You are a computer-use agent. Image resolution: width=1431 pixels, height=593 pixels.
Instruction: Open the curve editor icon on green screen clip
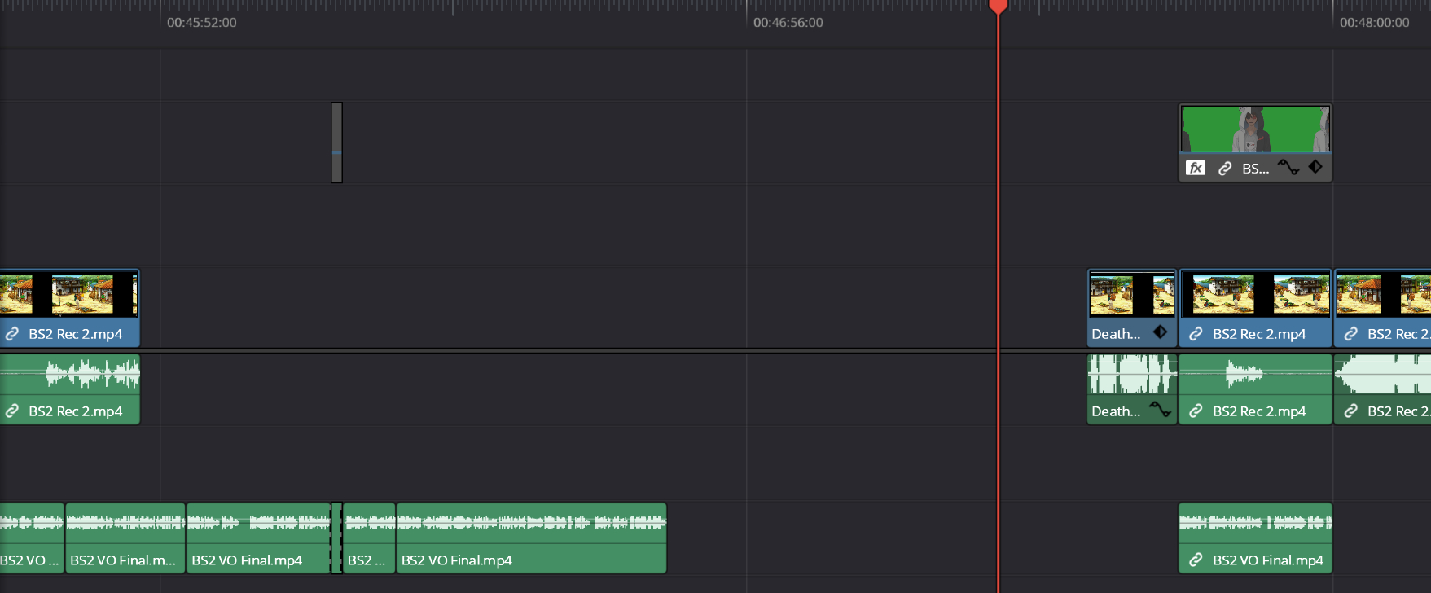[x=1288, y=167]
